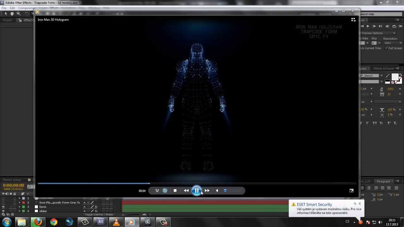
Task: Switch to the Effects & Presets tab
Action: pos(383,68)
